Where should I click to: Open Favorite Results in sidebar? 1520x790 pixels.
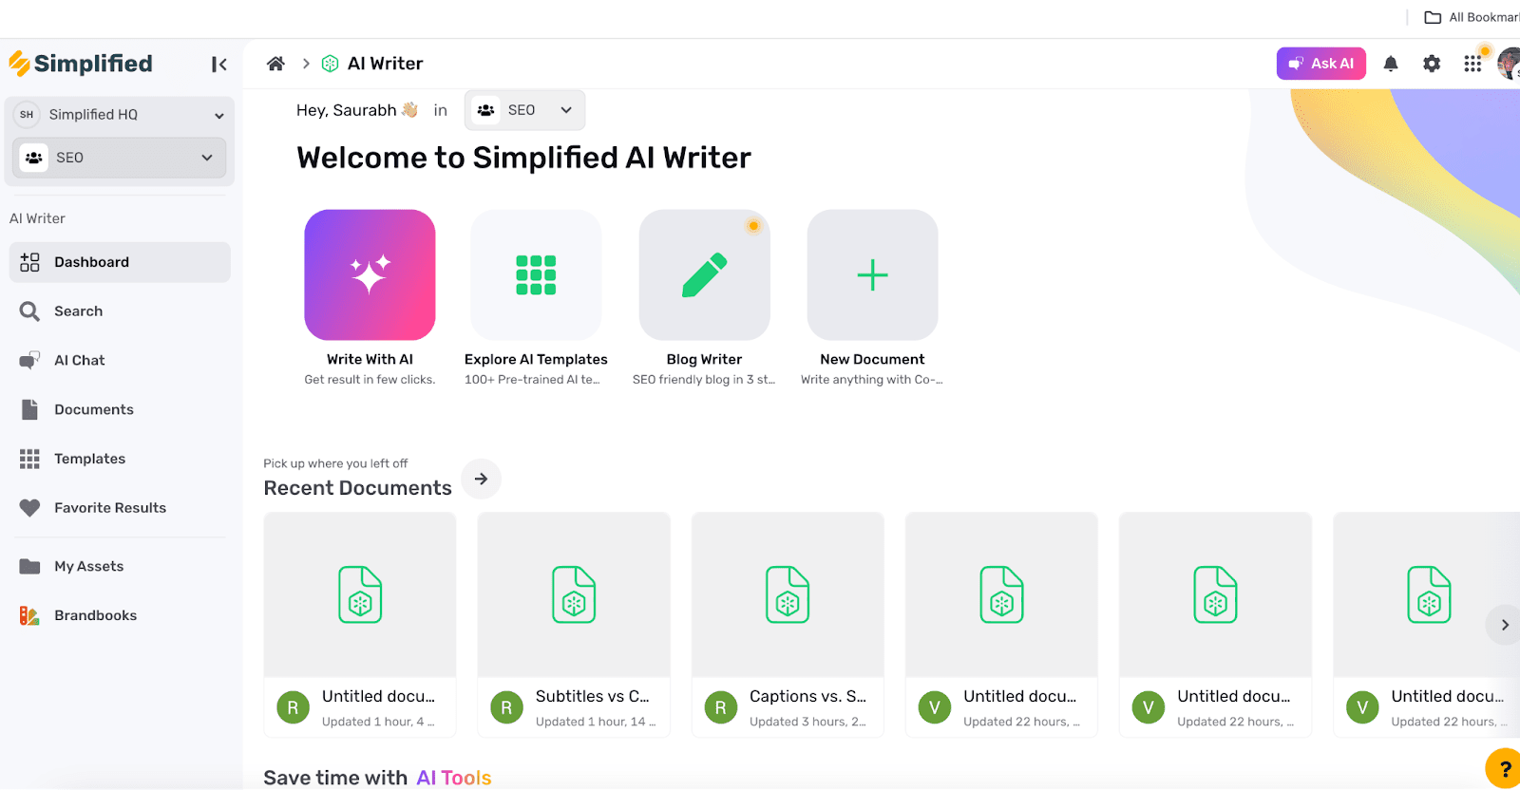coord(120,508)
